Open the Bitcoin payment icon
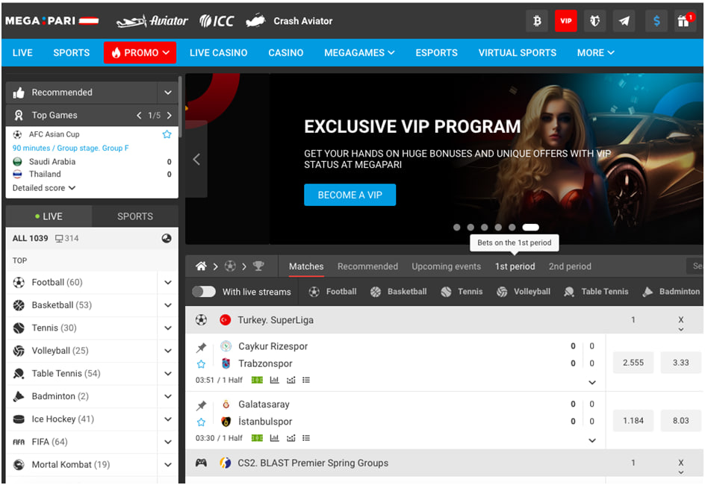The image size is (705, 485). point(537,21)
